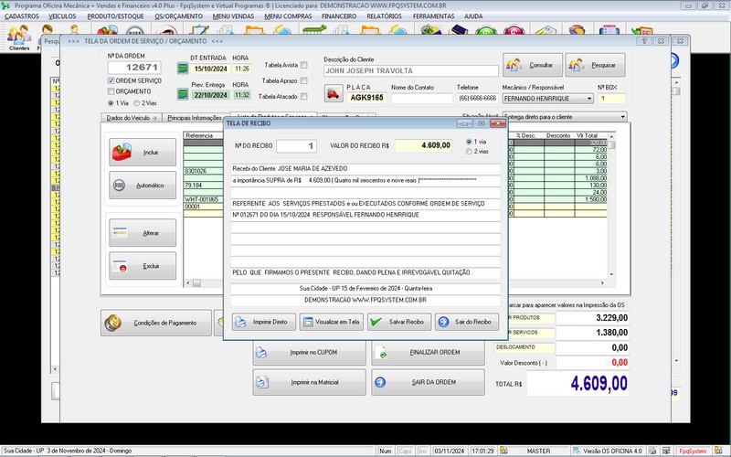Tick the Tabela Avista checkbox
This screenshot has width=731, height=457.
304,66
